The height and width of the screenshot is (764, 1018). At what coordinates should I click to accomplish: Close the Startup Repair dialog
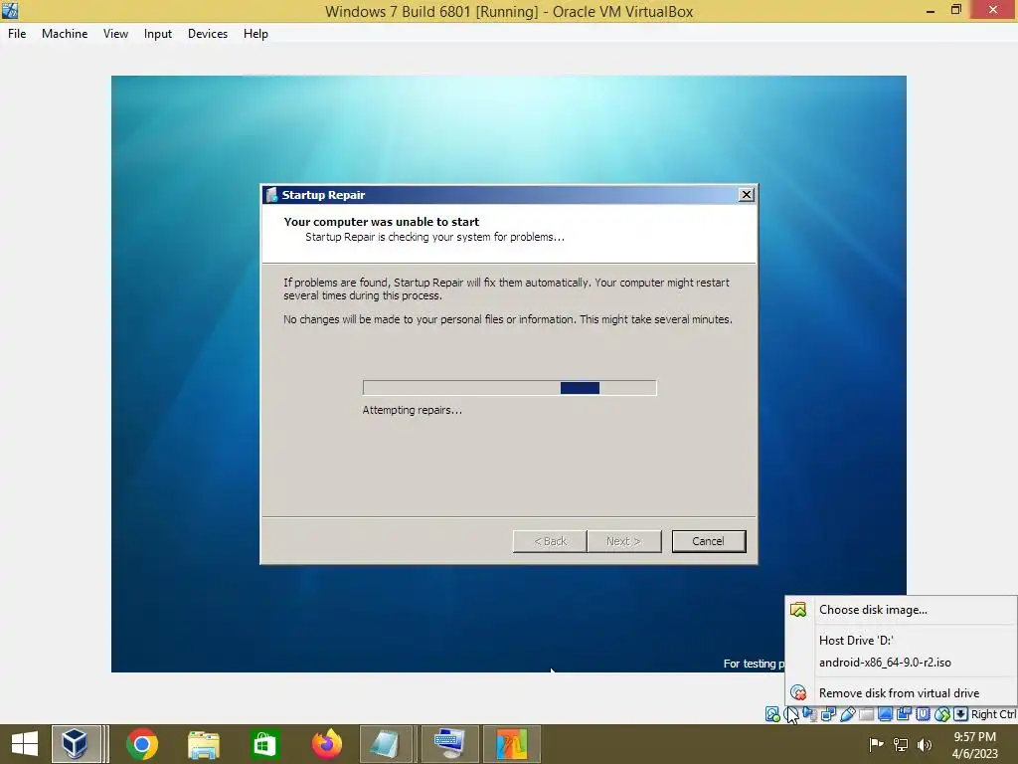[747, 194]
